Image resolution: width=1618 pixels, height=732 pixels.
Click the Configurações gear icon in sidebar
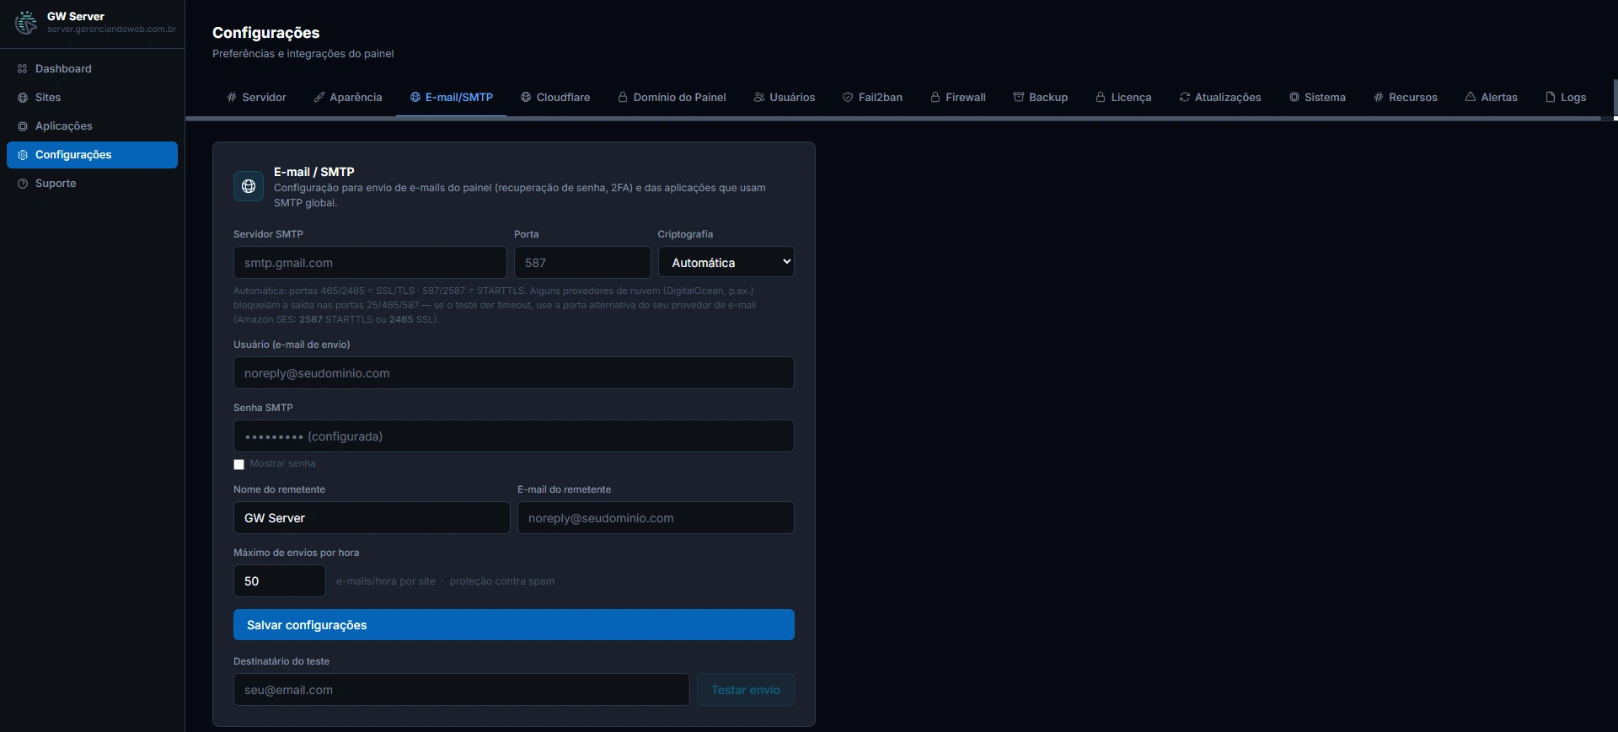[23, 155]
